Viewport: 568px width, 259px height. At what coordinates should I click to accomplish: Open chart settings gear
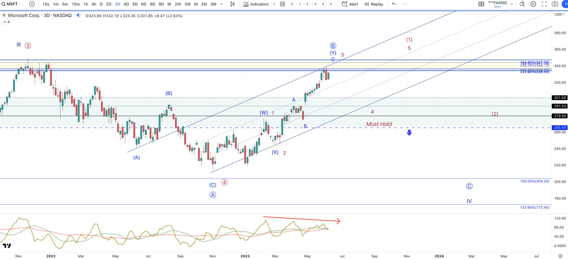[x=533, y=4]
